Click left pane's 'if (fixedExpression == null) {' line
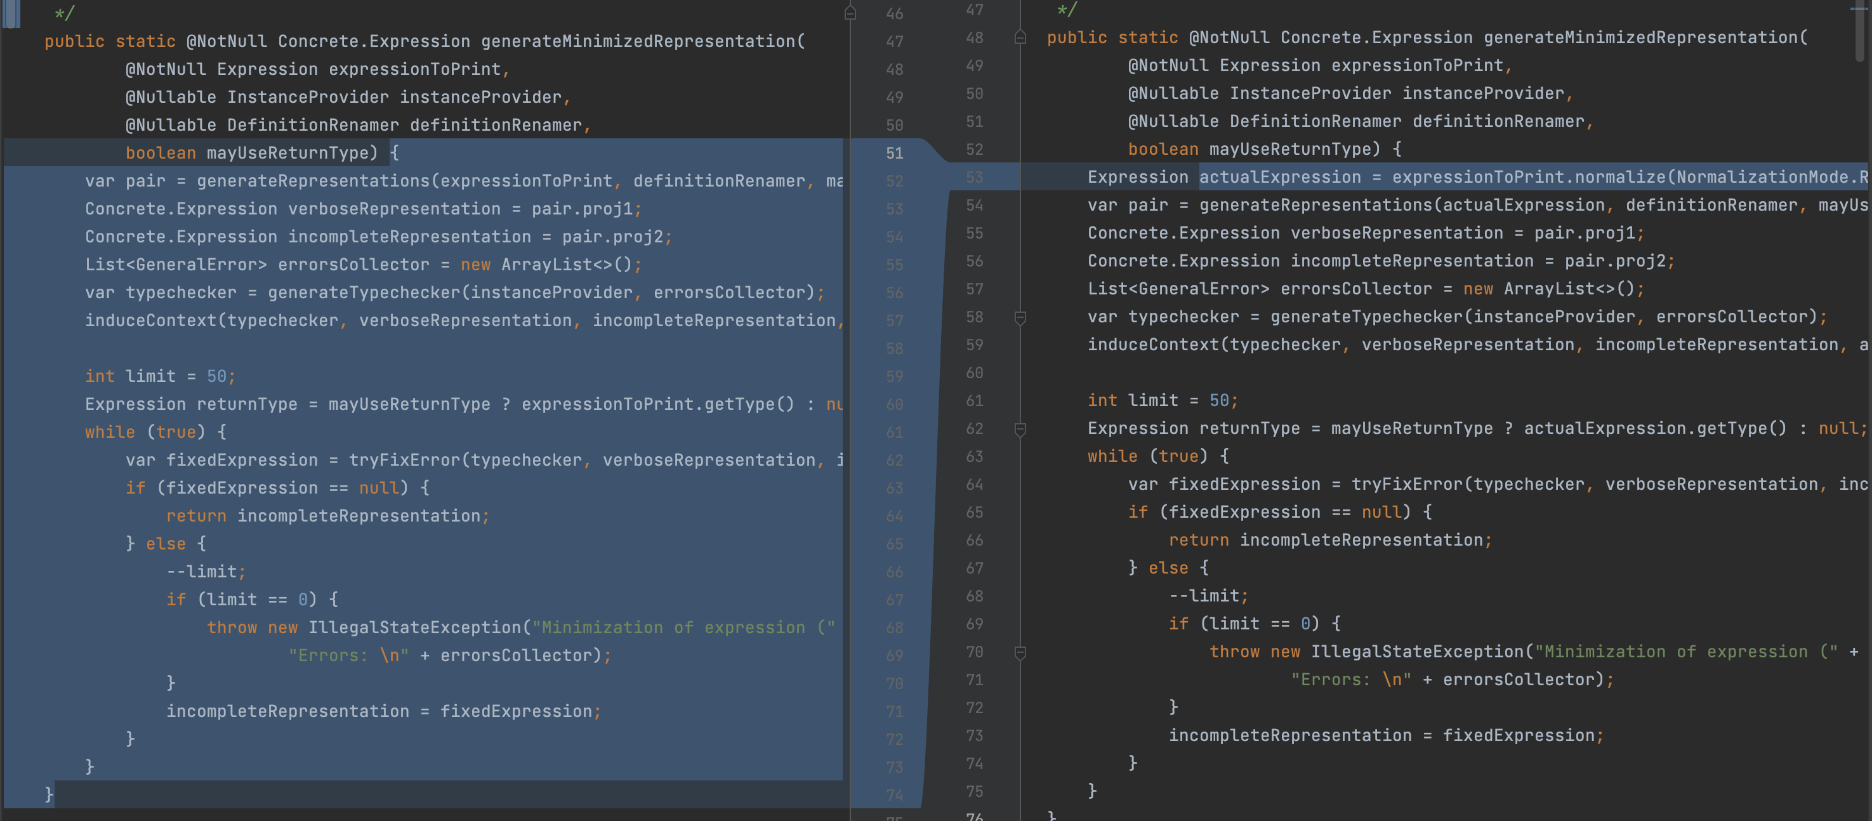Screen dimensions: 1872x821 pos(277,489)
